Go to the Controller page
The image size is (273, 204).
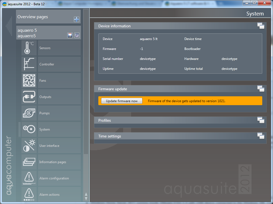pyautogui.click(x=60, y=64)
